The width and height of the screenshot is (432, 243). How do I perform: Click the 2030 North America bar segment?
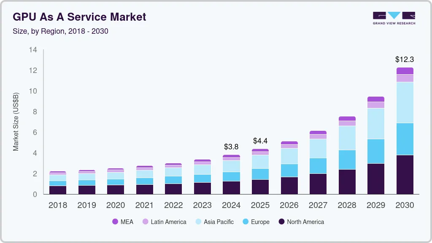[x=405, y=175]
